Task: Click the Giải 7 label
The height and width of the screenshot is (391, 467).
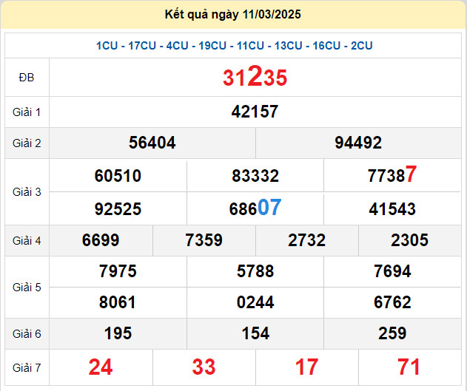Action: [x=27, y=368]
